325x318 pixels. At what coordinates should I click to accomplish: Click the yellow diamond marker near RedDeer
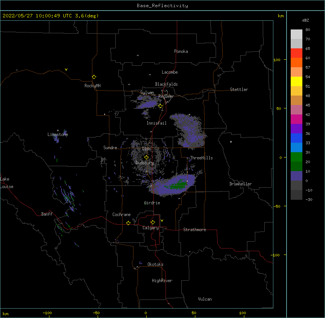pos(161,106)
